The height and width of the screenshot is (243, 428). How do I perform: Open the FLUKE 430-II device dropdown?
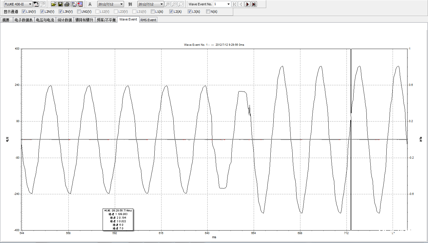18,4
